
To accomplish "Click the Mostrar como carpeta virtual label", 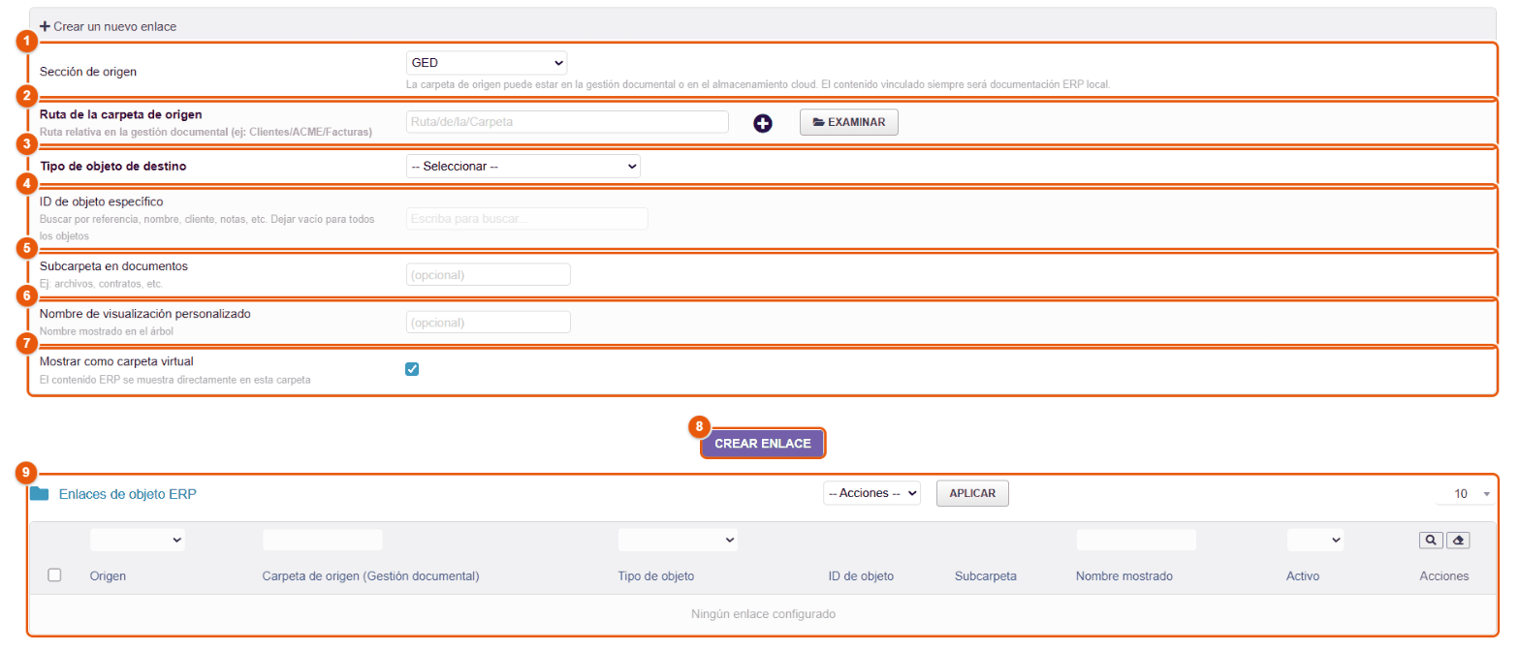I will pyautogui.click(x=117, y=361).
